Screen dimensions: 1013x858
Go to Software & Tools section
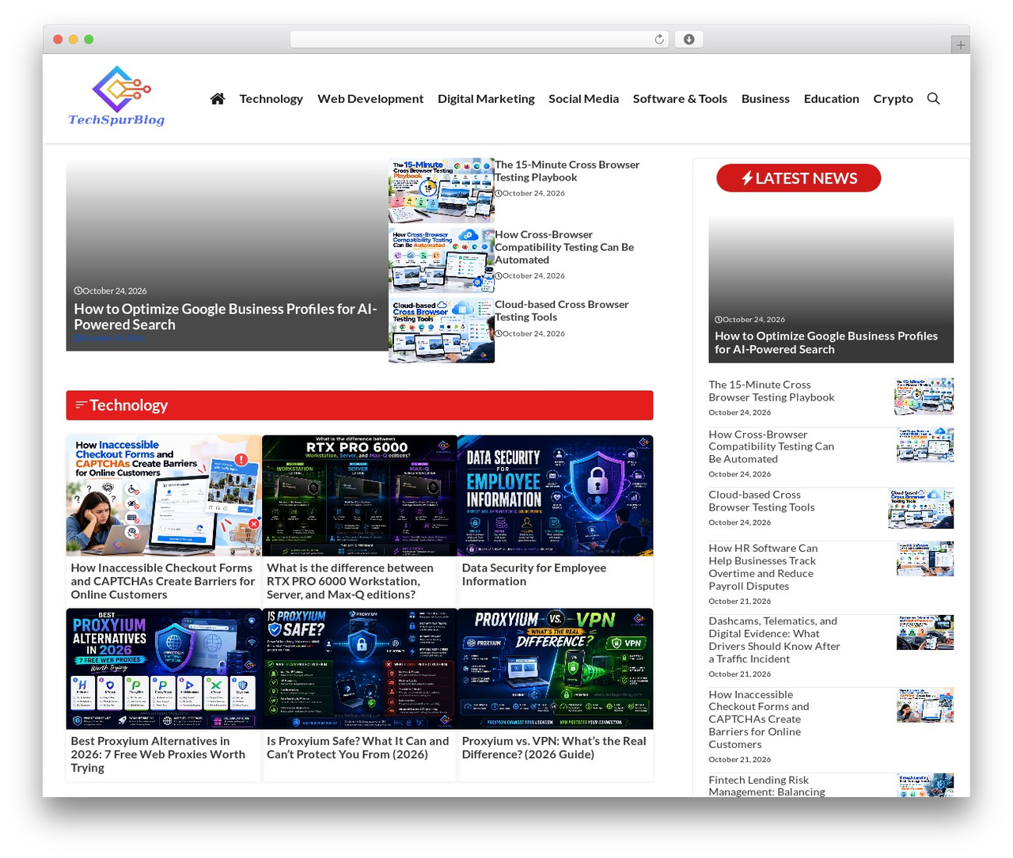[680, 98]
